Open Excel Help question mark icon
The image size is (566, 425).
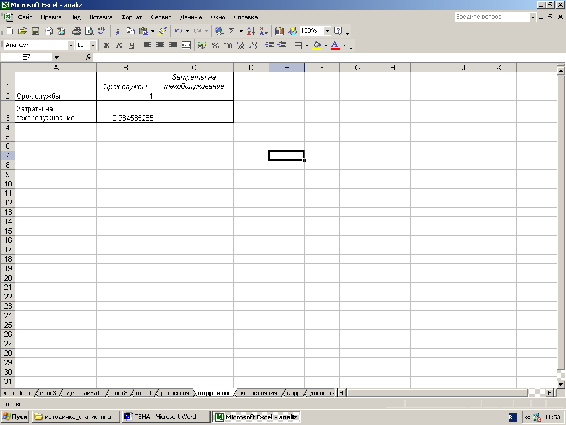point(338,31)
